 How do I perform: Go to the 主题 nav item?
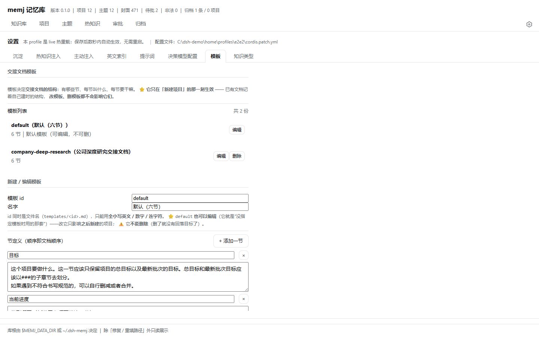67,24
